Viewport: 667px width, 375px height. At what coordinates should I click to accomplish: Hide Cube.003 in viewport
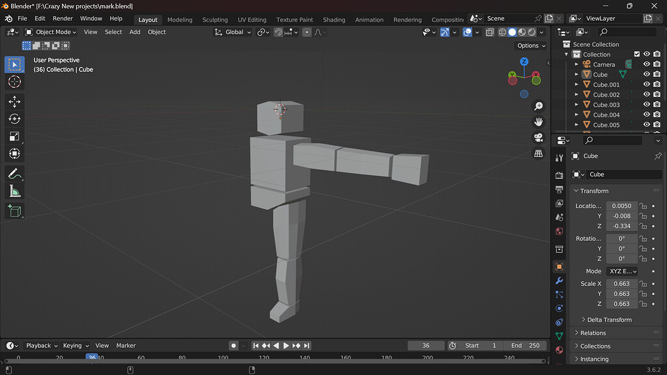click(647, 105)
